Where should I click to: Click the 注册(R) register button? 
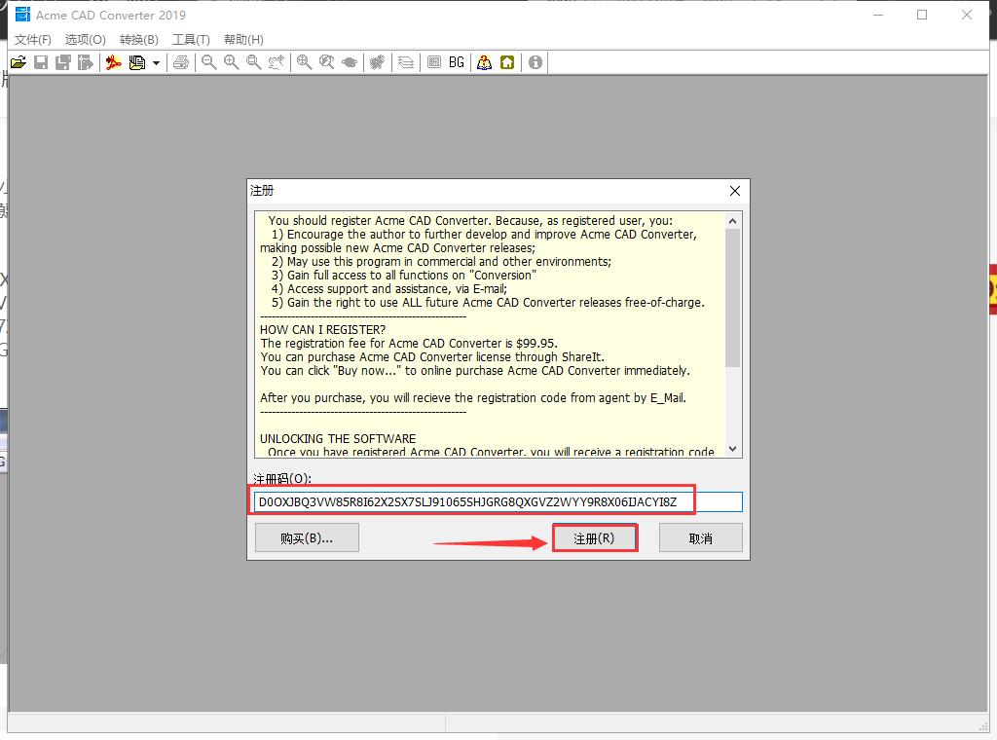[x=595, y=538]
